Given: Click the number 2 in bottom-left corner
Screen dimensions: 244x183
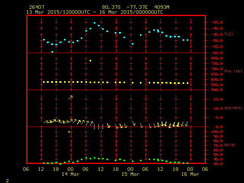Looking at the screenshot, I should (7, 181).
